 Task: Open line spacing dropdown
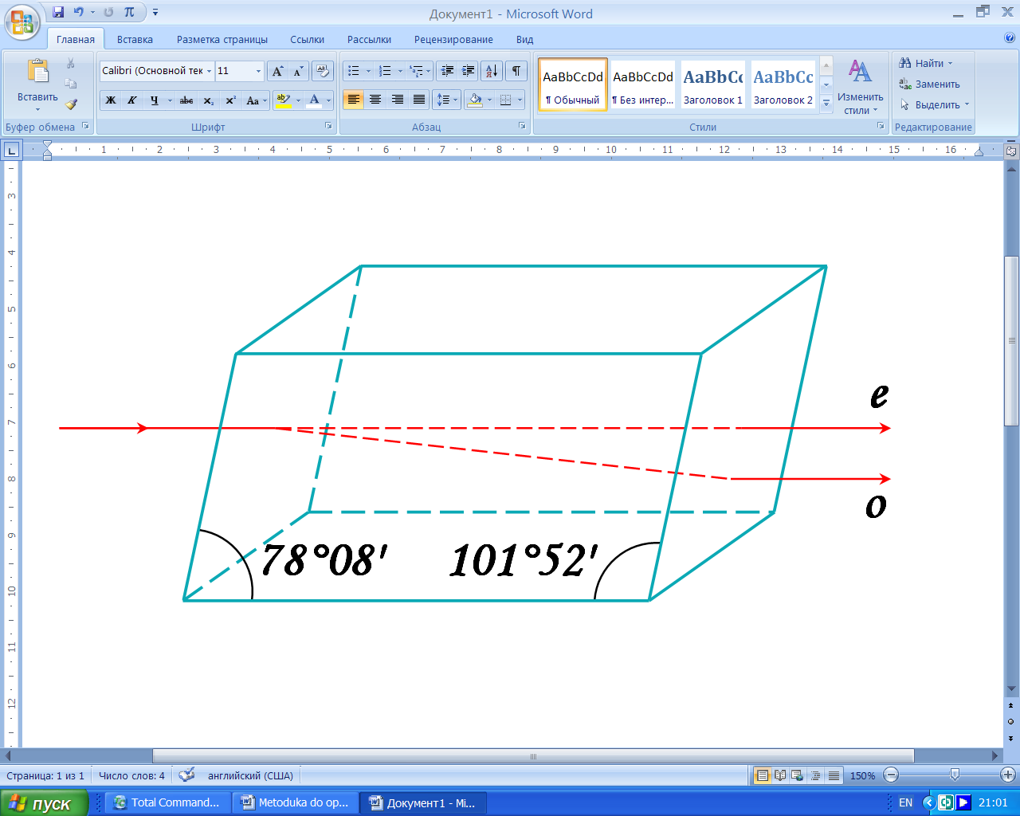pos(446,100)
